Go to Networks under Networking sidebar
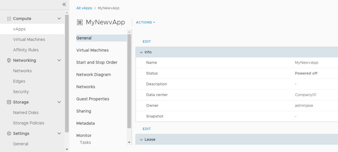The height and width of the screenshot is (152, 338). click(22, 71)
